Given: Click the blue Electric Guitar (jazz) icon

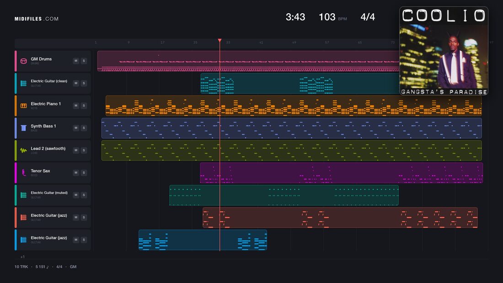Looking at the screenshot, I should [x=23, y=240].
